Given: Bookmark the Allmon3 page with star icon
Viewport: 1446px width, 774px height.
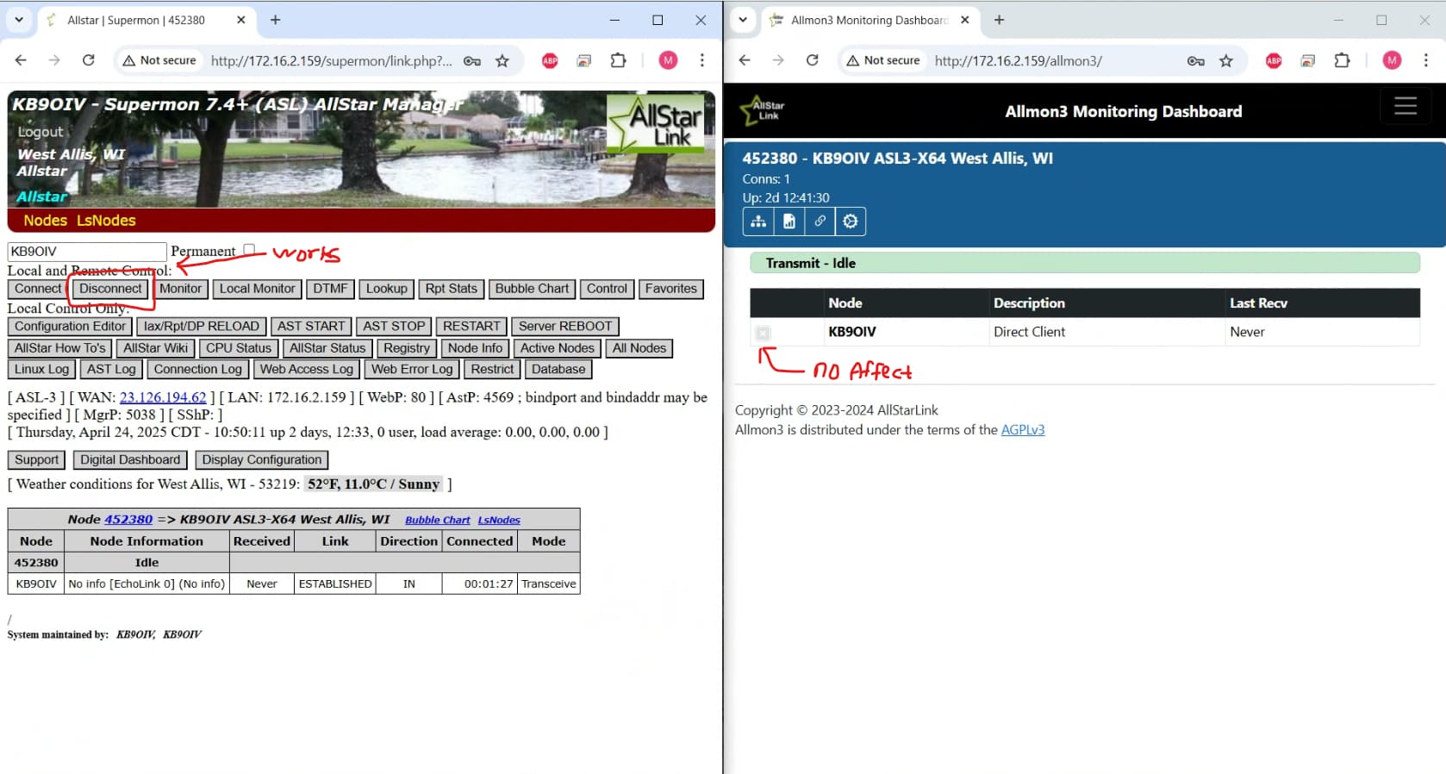Looking at the screenshot, I should point(1226,60).
